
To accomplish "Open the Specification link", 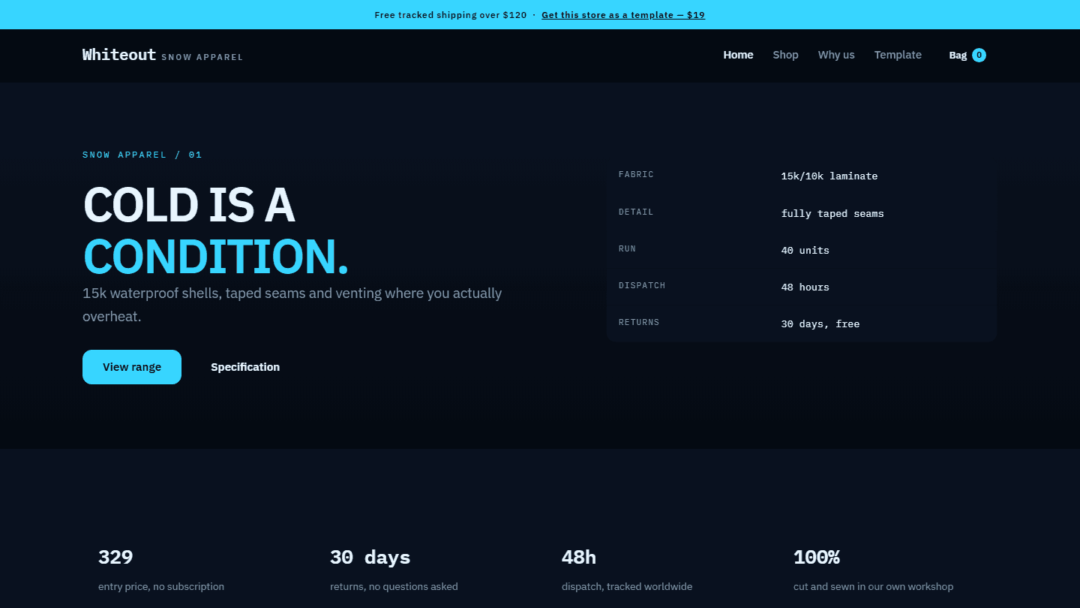I will coord(245,367).
